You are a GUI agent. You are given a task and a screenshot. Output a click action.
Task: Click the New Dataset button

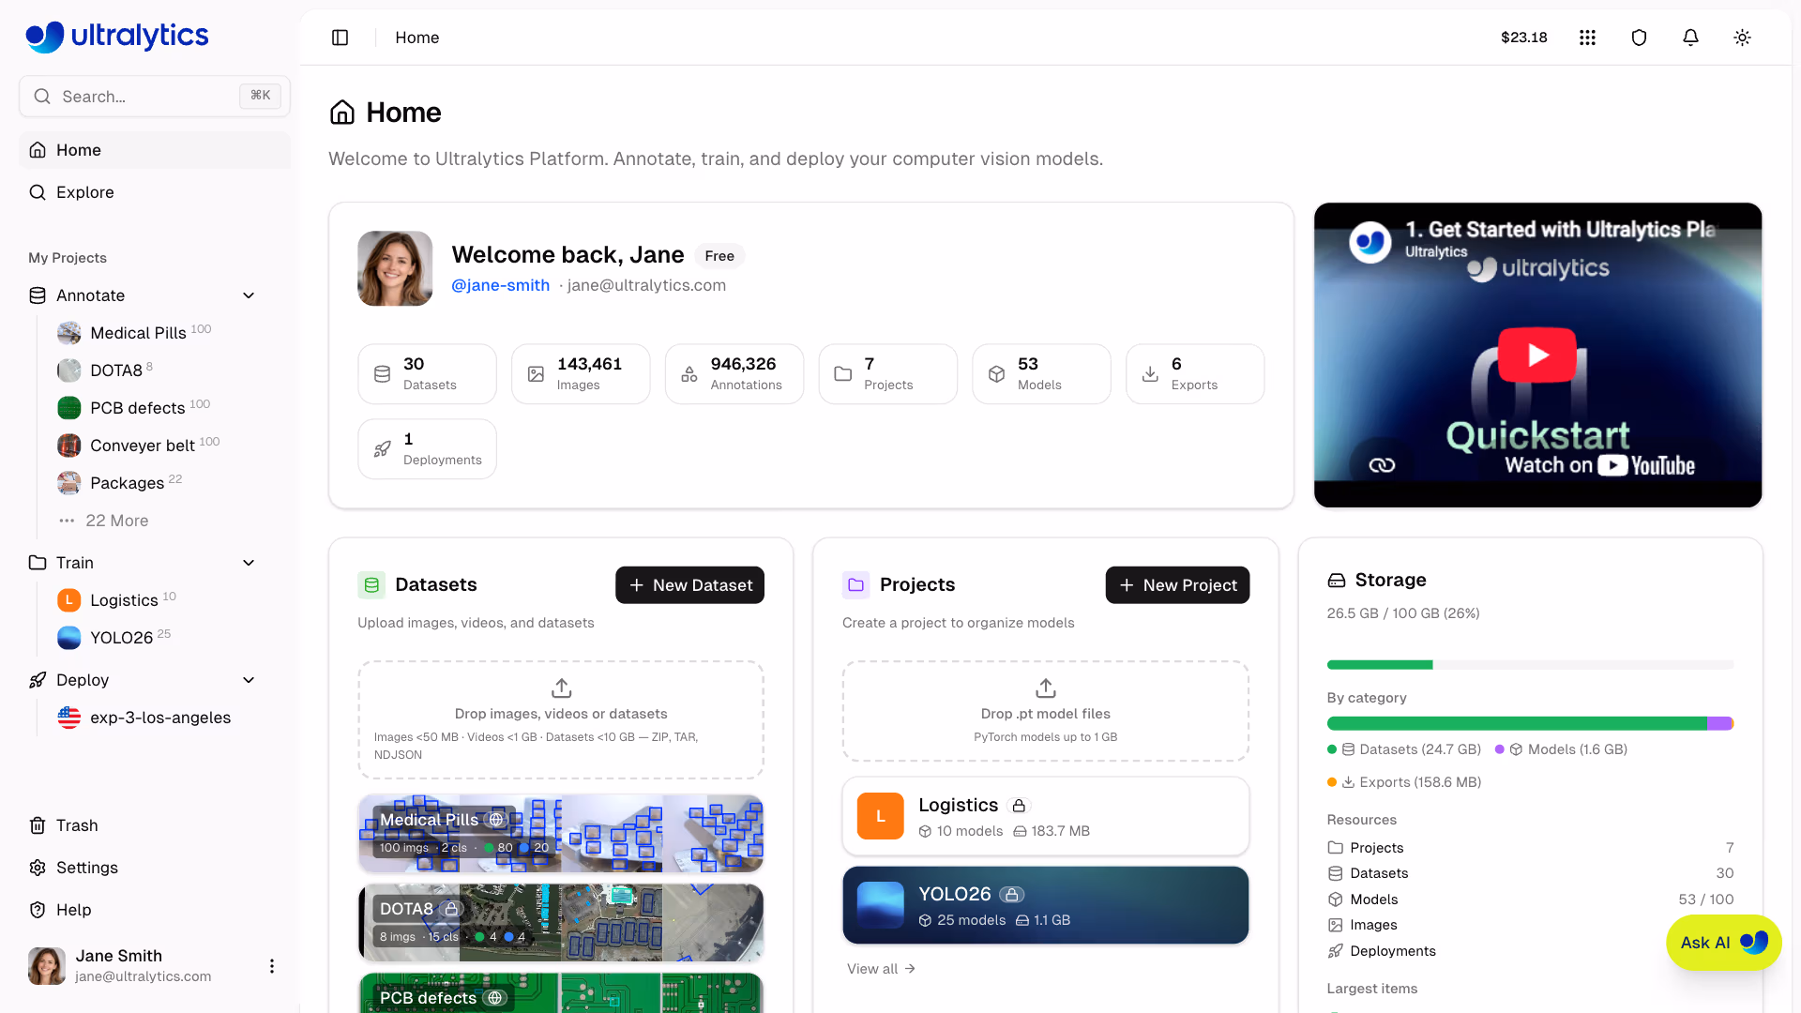(x=689, y=585)
